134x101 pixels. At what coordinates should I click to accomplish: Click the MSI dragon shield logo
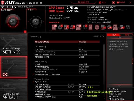(x=3, y=3)
